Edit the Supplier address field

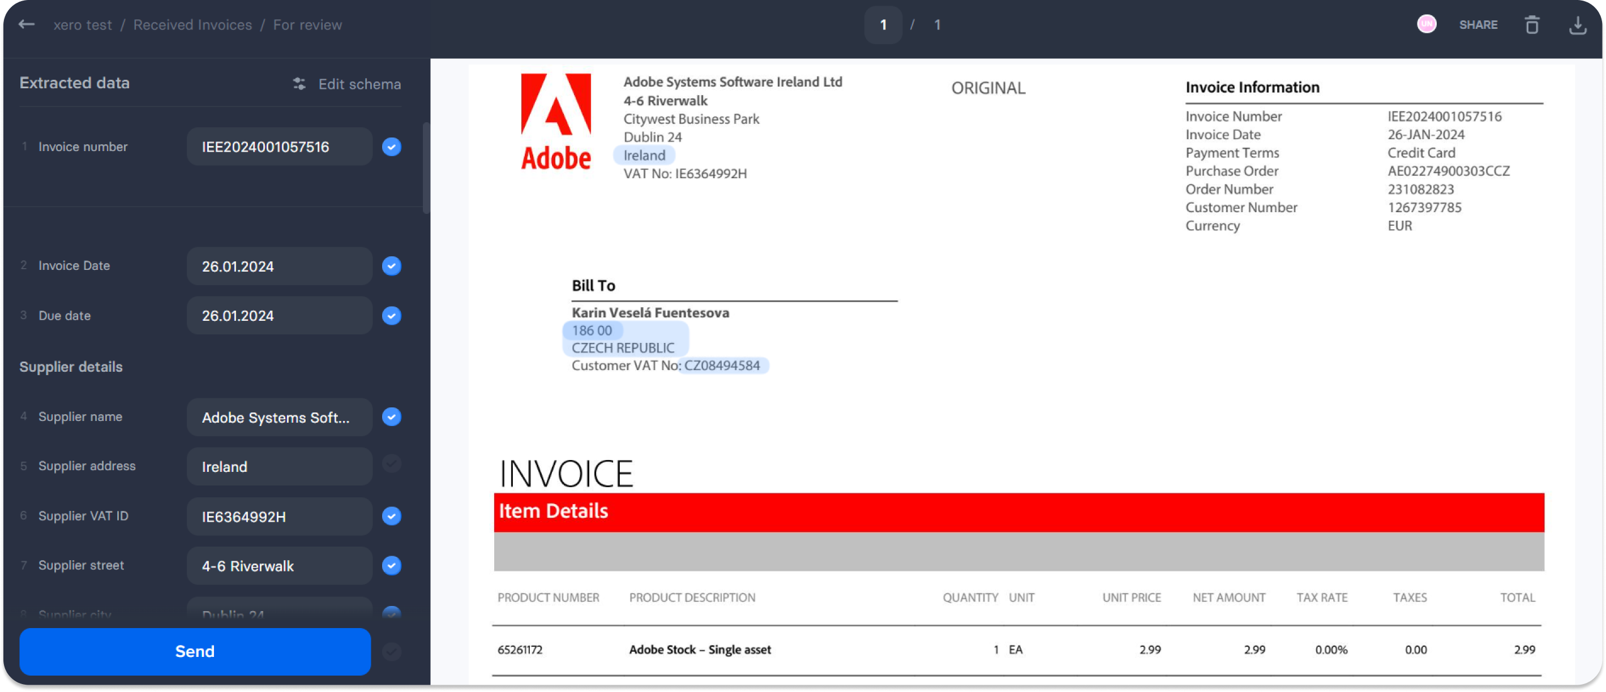tap(279, 466)
